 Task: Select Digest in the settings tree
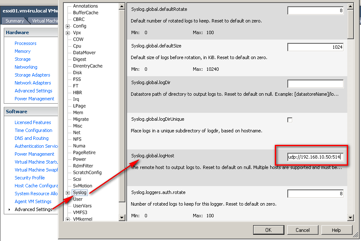click(80, 60)
